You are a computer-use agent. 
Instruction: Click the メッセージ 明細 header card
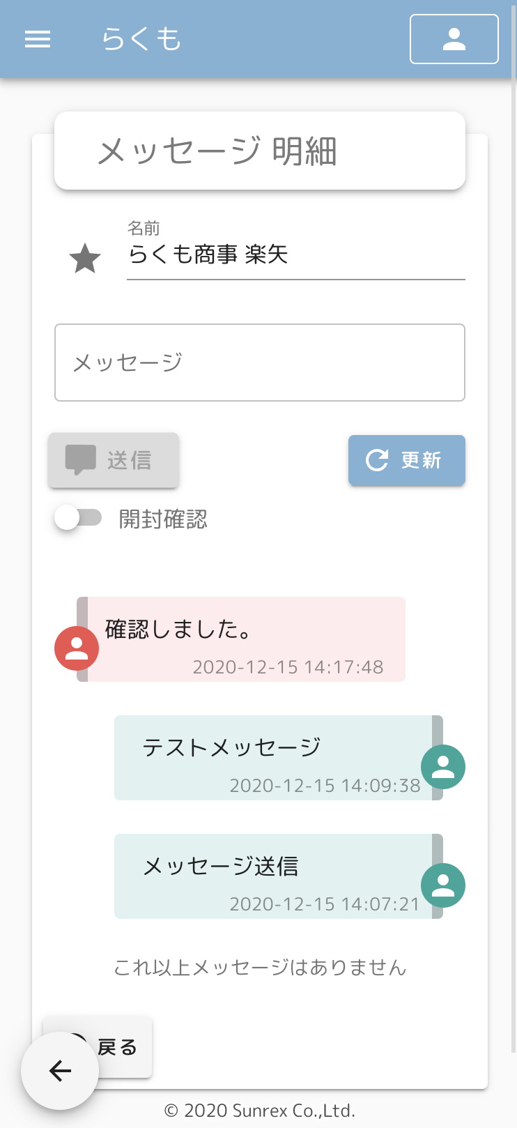260,151
